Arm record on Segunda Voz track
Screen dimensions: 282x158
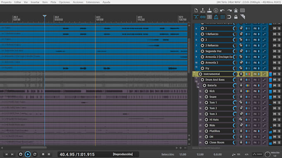(202, 51)
